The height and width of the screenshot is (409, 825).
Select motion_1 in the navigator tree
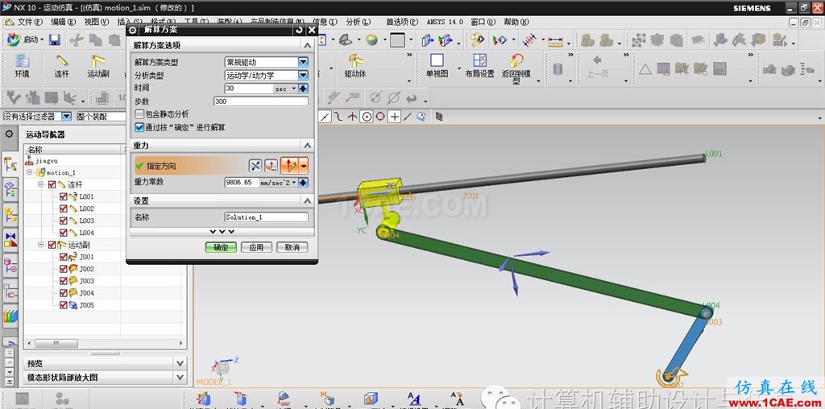point(60,172)
